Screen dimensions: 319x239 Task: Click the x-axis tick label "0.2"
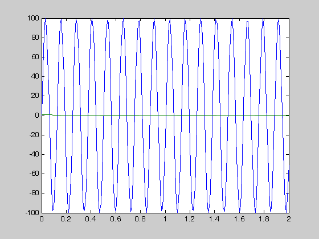[66, 219]
